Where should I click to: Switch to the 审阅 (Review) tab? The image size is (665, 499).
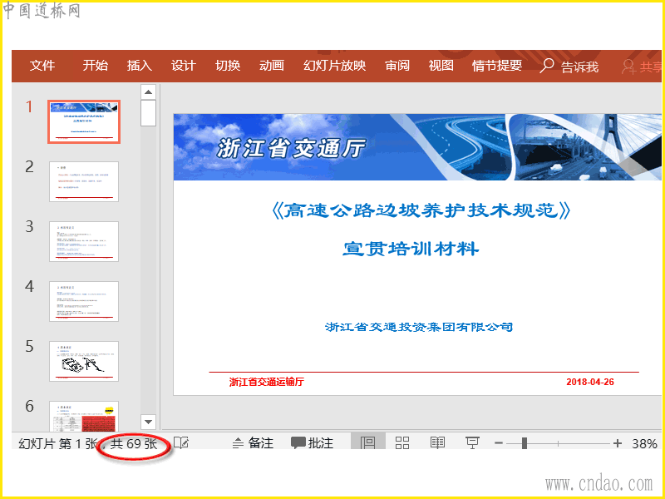tap(397, 66)
